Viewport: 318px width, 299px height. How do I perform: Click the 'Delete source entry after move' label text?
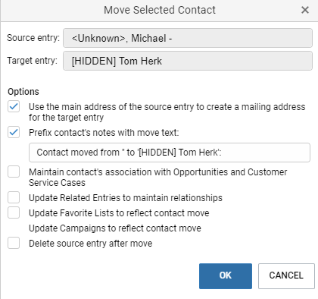point(91,244)
